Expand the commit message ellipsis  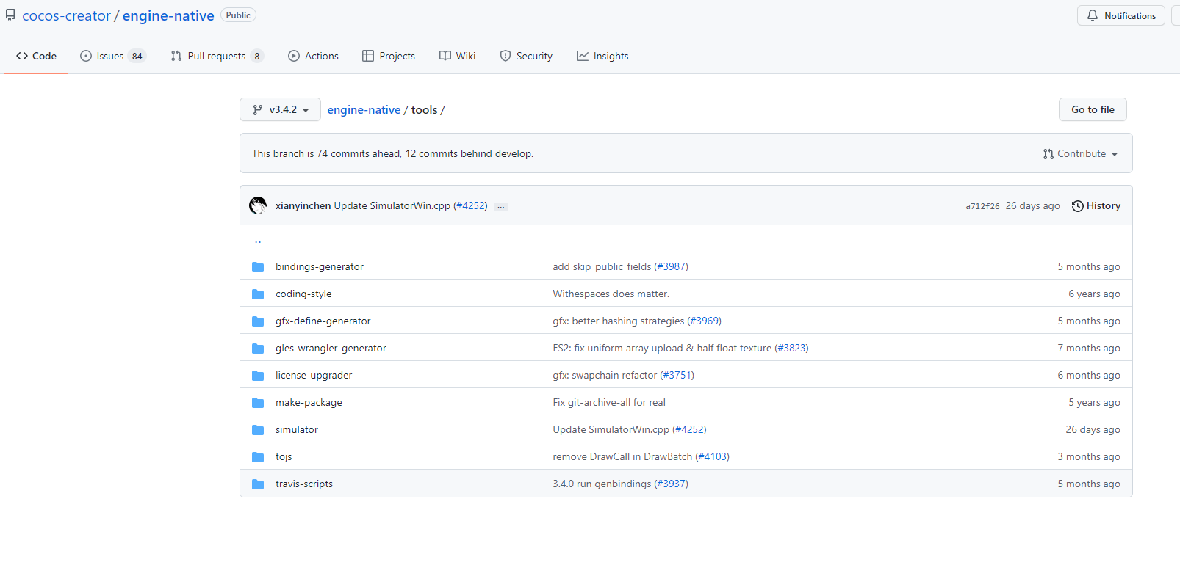501,207
